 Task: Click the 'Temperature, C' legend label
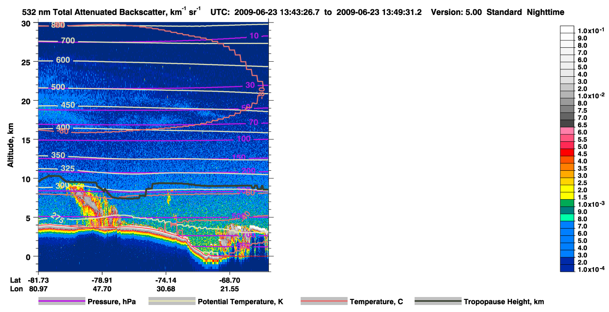(x=376, y=302)
